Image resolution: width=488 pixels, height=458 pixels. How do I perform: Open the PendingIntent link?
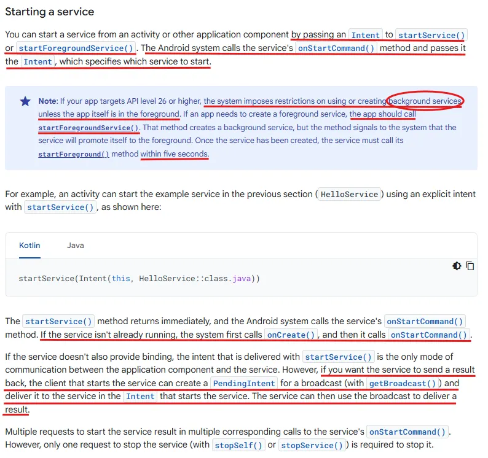[x=244, y=383]
